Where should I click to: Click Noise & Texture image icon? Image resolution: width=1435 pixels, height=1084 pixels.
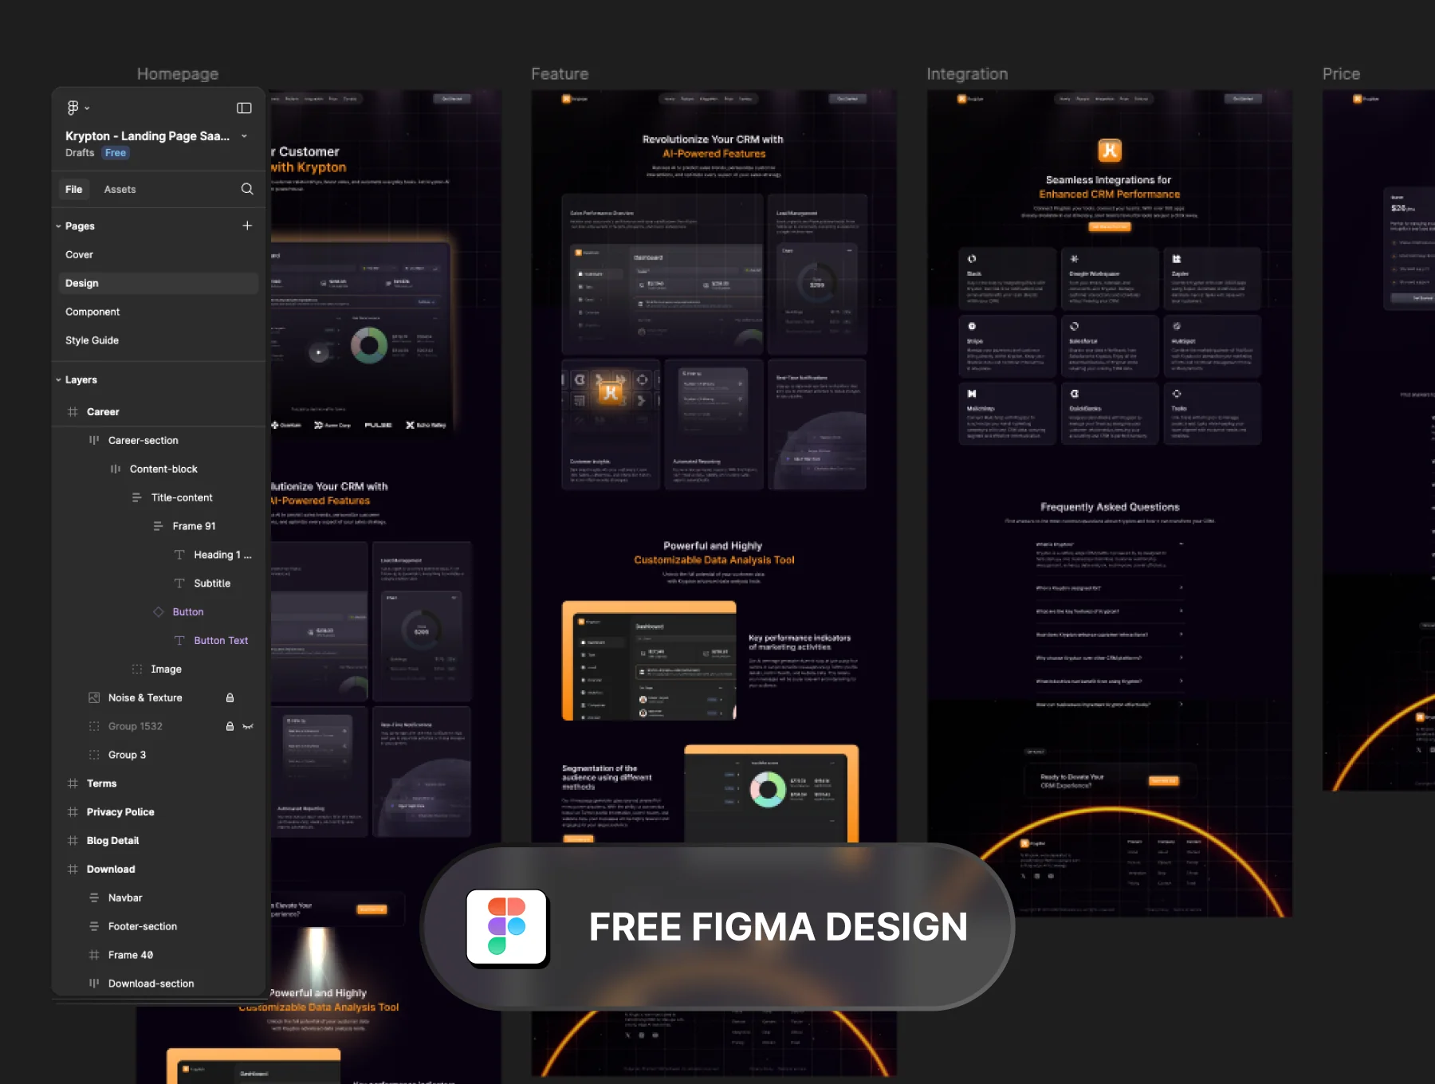tap(94, 697)
